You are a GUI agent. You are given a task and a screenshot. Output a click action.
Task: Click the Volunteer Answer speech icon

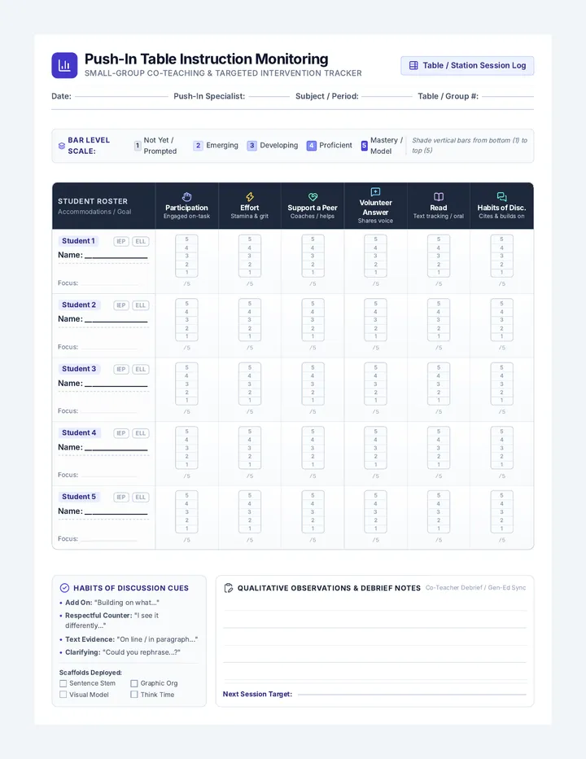click(x=375, y=191)
